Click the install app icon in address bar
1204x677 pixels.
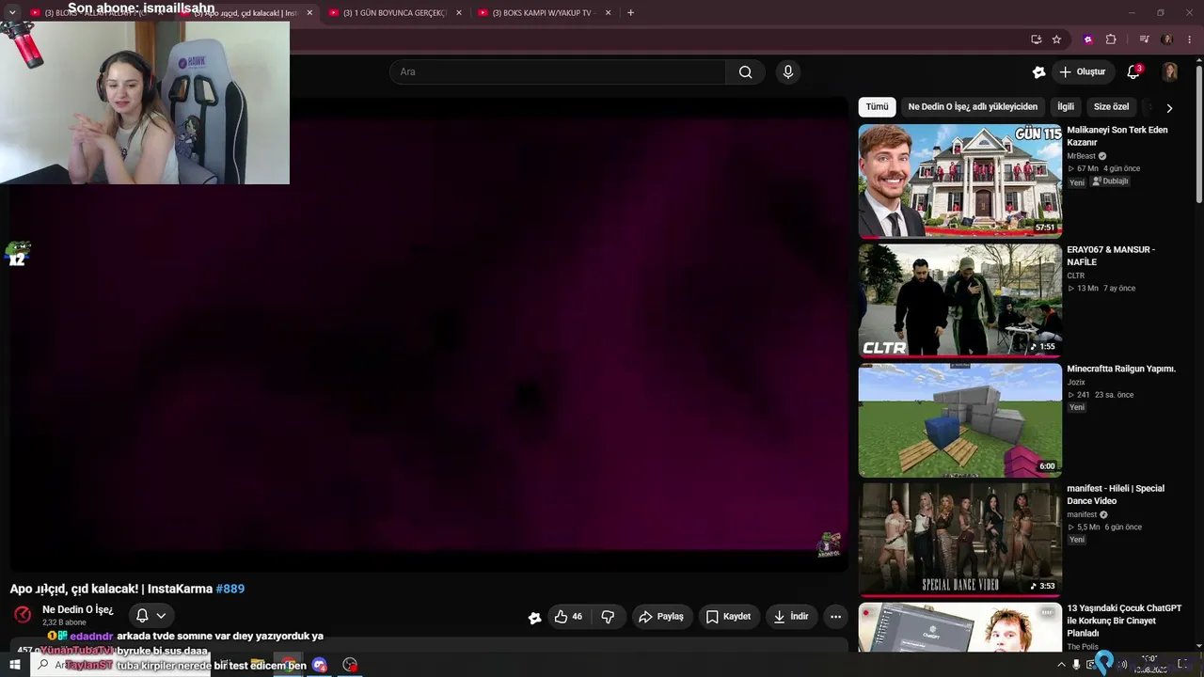click(1036, 39)
